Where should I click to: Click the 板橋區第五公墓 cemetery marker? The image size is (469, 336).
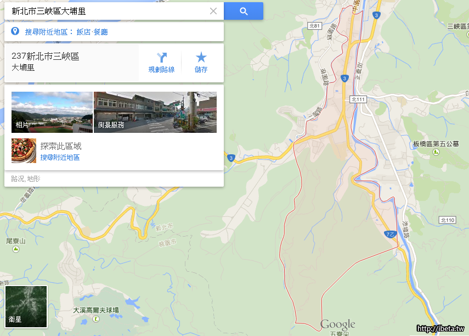pyautogui.click(x=436, y=152)
